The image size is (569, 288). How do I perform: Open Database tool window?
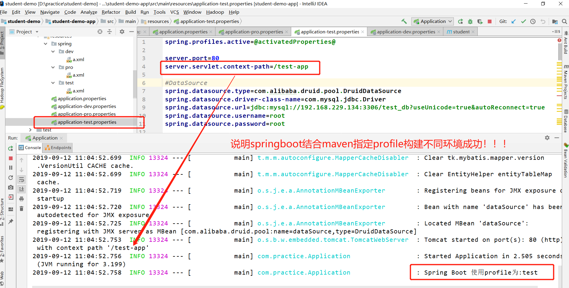pos(565,121)
